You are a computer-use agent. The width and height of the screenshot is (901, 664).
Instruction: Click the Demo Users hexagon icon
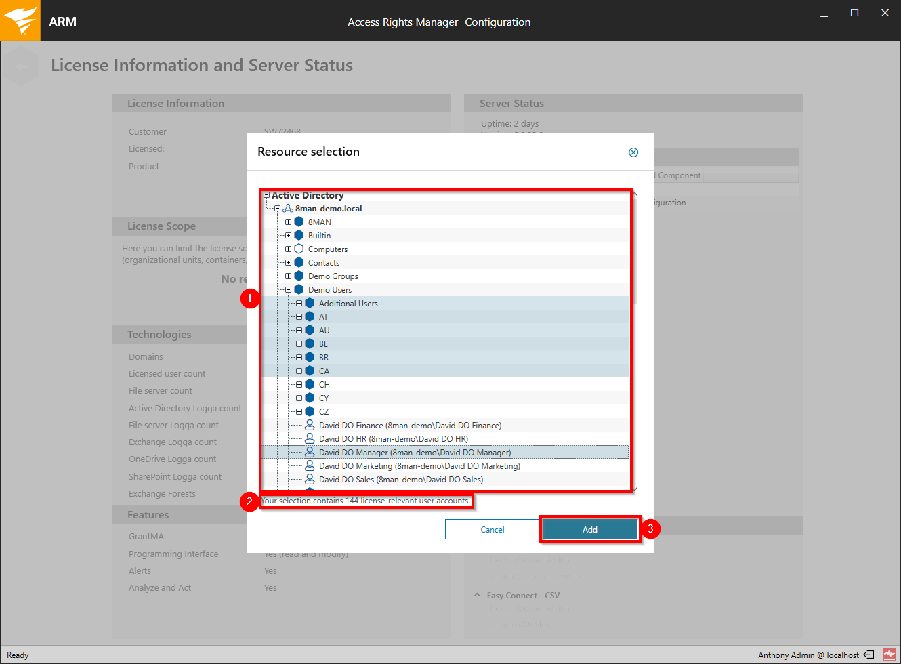[299, 290]
